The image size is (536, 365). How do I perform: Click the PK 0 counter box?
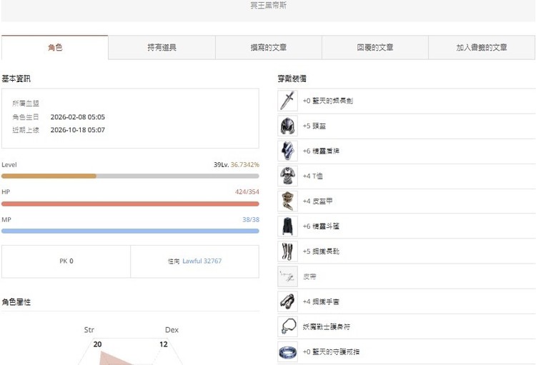click(66, 261)
